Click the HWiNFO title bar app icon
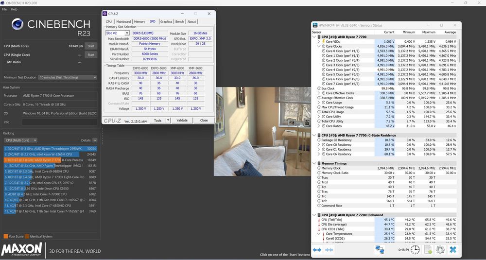This screenshot has width=486, height=260. tap(315, 25)
